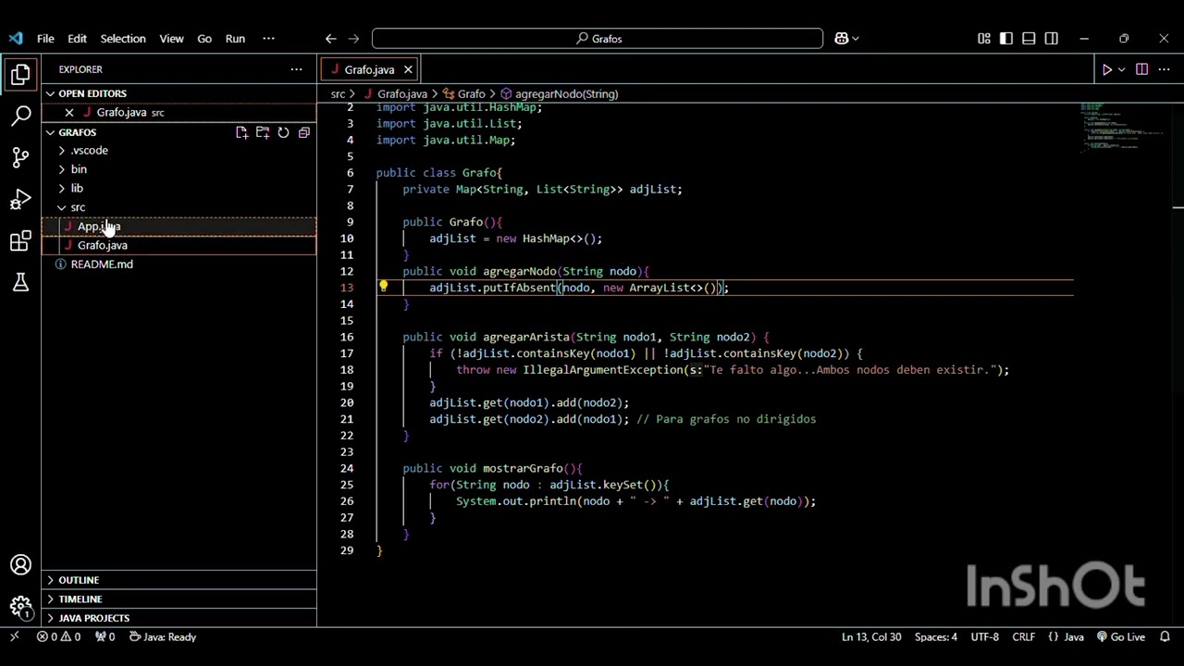Collapse the OPEN EDITORS section

pyautogui.click(x=179, y=93)
